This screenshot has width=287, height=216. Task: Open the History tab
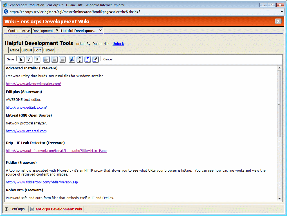point(48,50)
